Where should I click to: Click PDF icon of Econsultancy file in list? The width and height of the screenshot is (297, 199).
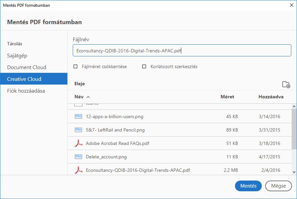78,170
